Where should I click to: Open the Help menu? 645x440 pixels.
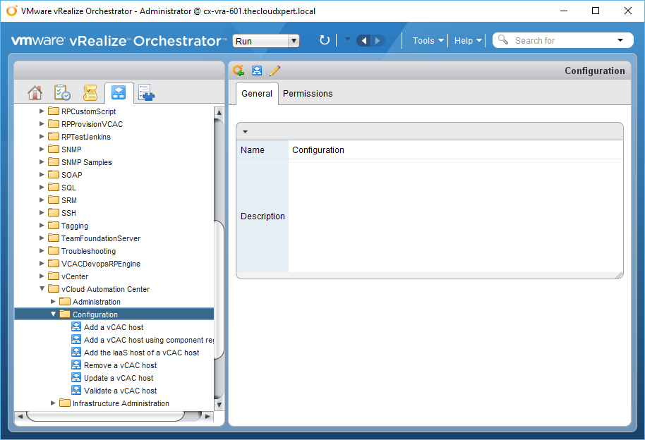468,40
